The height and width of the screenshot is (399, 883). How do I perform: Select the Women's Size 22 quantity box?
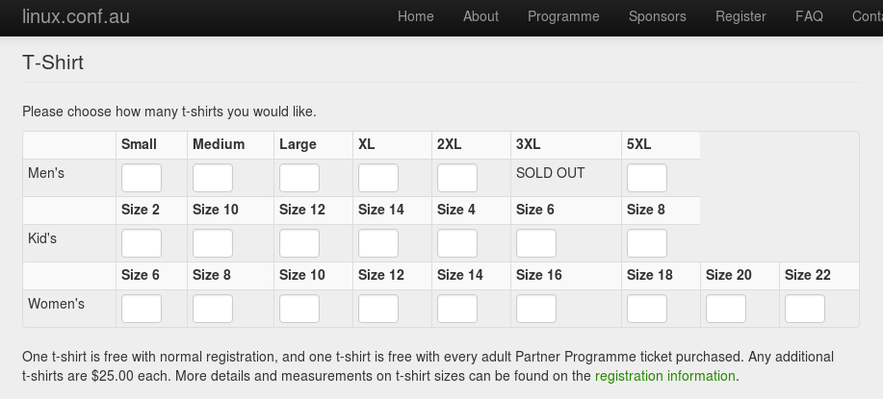805,309
